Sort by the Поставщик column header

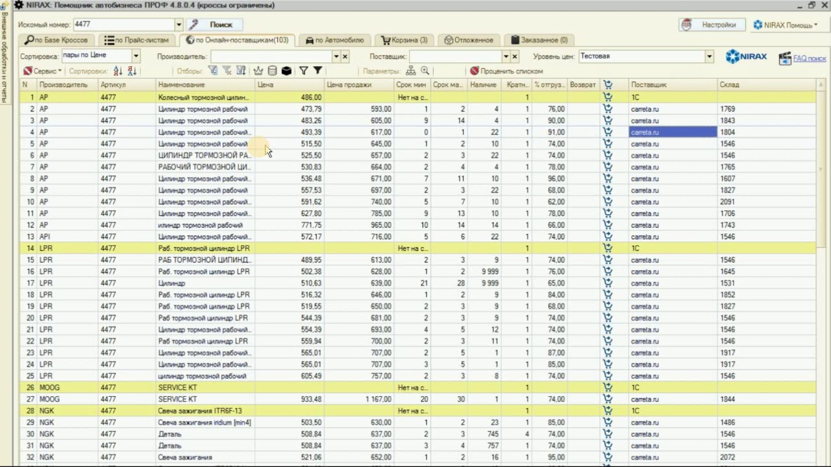(x=673, y=84)
